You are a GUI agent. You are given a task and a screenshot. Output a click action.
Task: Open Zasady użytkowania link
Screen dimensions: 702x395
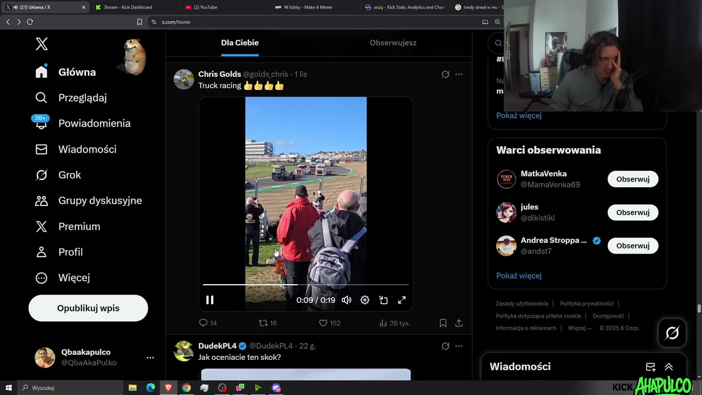click(522, 303)
